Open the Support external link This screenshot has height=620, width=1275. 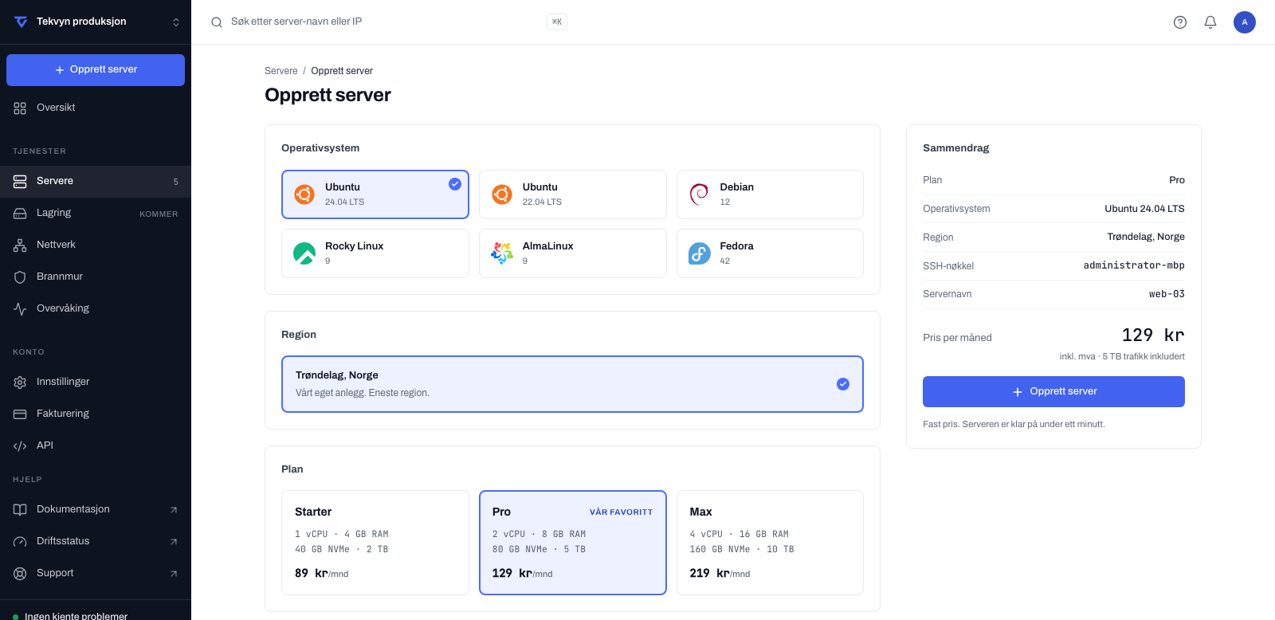96,574
